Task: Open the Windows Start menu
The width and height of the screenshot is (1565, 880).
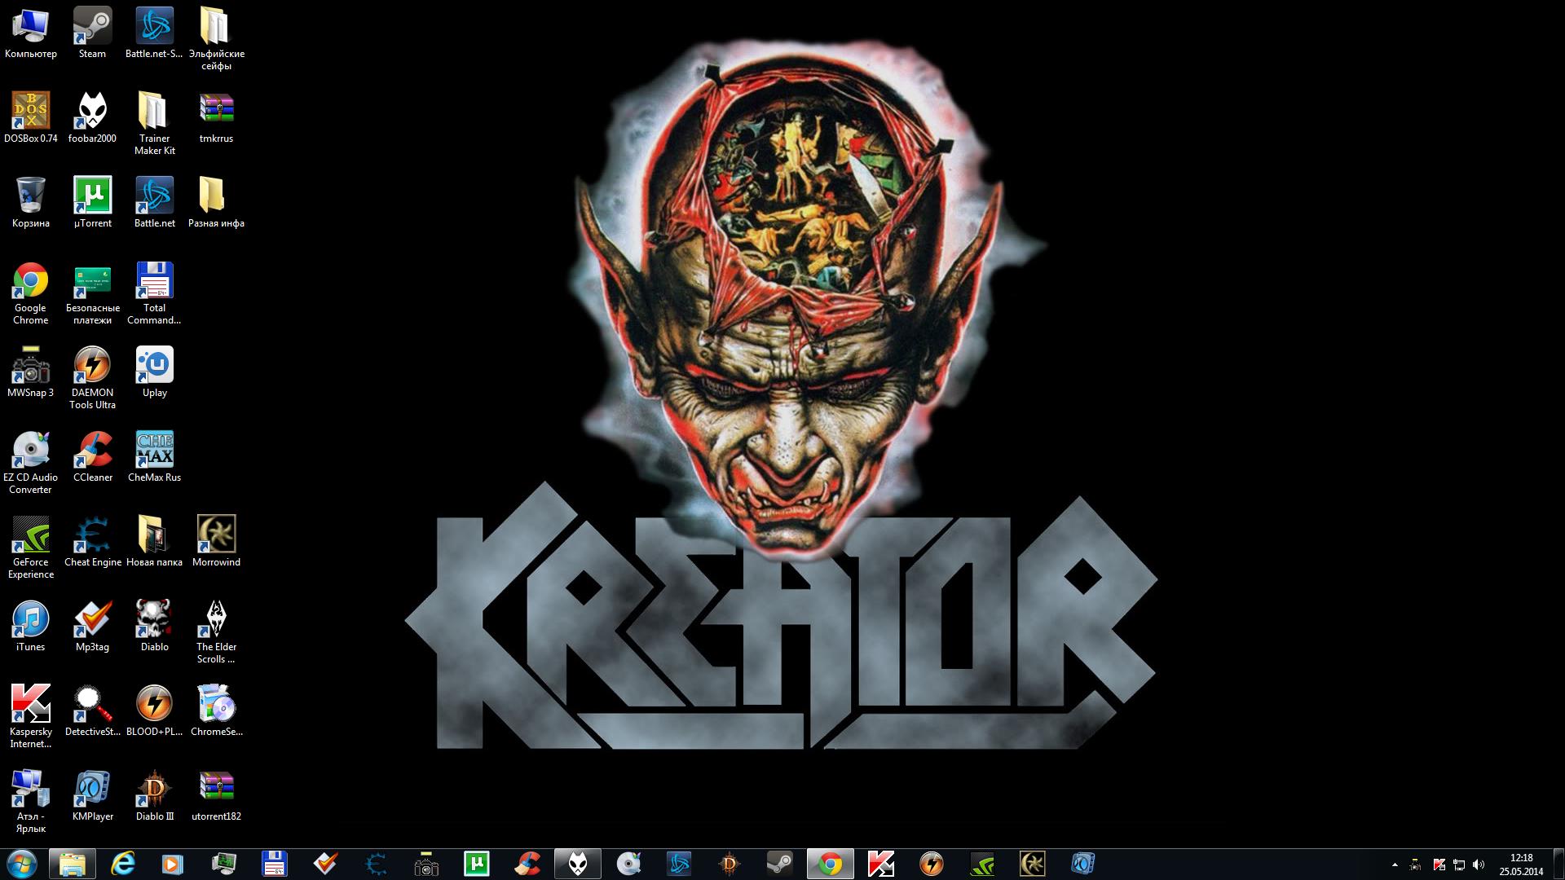Action: point(21,864)
